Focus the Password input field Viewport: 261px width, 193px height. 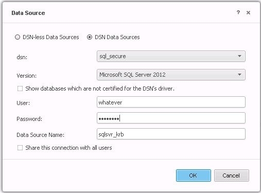point(171,118)
